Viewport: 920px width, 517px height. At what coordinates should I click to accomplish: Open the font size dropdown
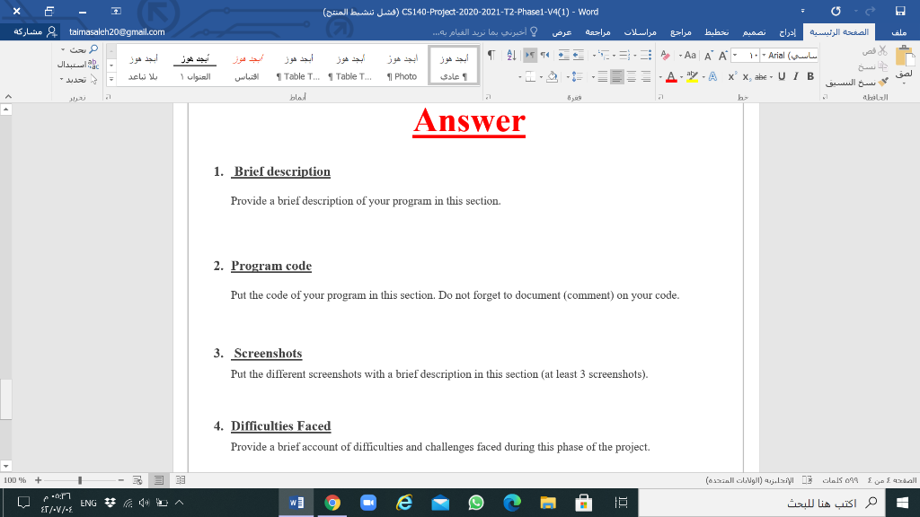(735, 56)
